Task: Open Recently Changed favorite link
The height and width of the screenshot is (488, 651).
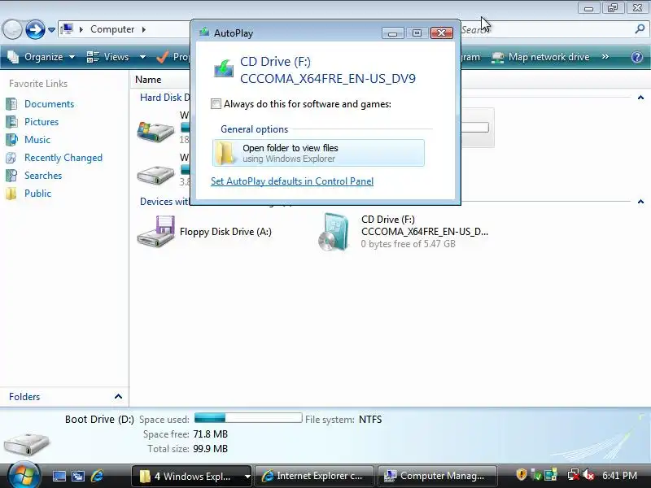Action: [x=63, y=158]
